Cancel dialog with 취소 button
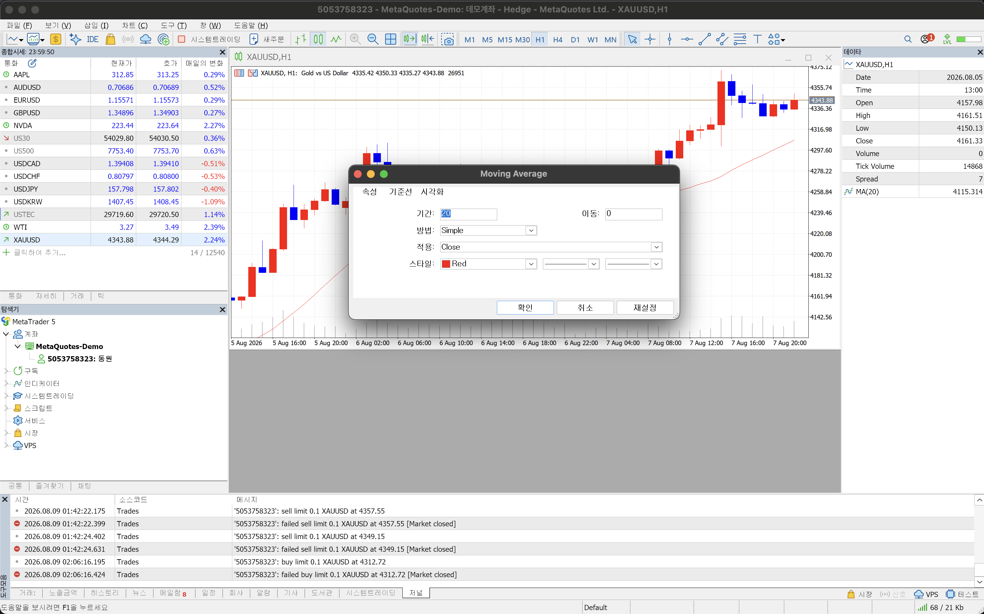984x614 pixels. pyautogui.click(x=585, y=307)
